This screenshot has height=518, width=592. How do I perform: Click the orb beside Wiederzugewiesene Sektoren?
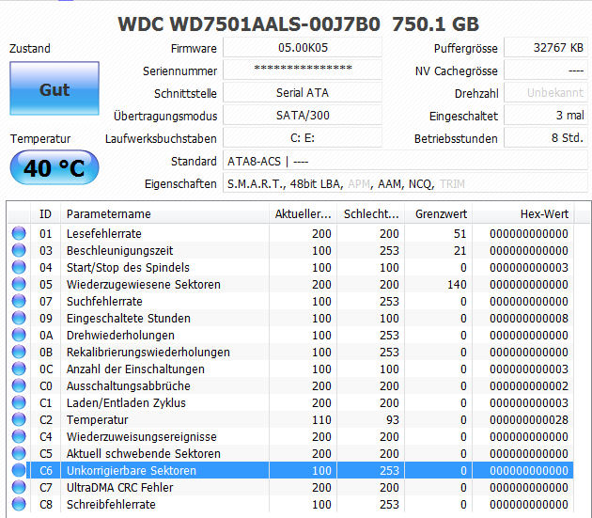19,284
